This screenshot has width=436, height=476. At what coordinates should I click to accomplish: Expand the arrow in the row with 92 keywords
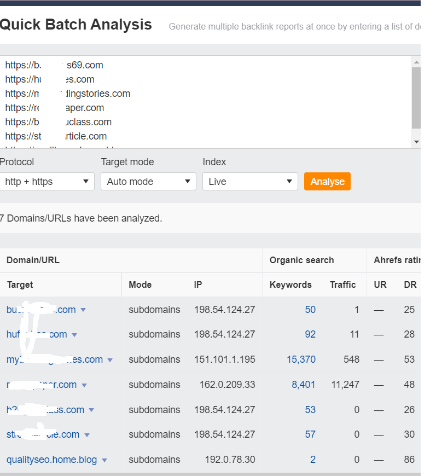[74, 335]
